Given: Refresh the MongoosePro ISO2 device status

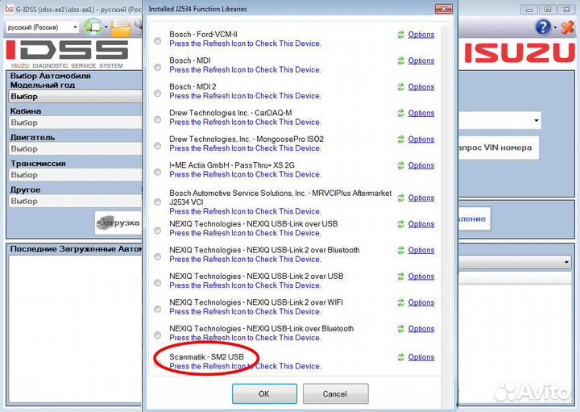Looking at the screenshot, I should (400, 139).
